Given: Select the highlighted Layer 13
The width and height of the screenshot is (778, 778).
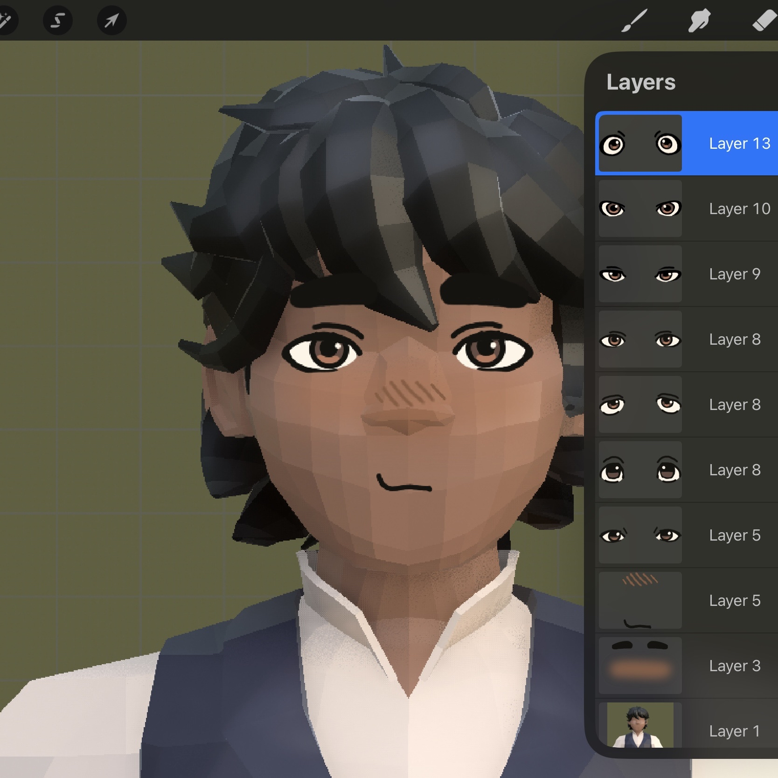Looking at the screenshot, I should (x=687, y=143).
